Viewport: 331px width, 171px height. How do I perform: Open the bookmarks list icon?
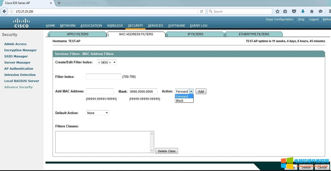286,11
